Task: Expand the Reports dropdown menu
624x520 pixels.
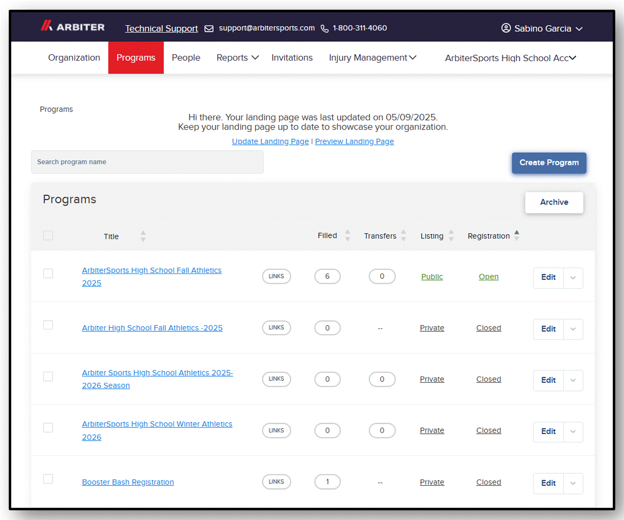Action: [x=238, y=58]
